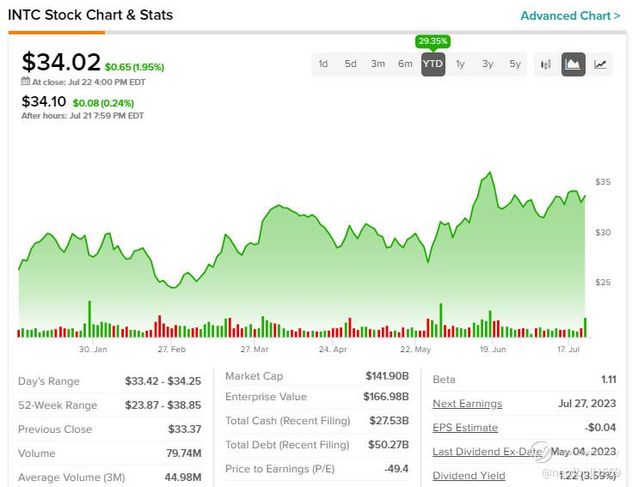Click the 52-Week Range label
Screen dimensions: 632x487
click(x=58, y=405)
